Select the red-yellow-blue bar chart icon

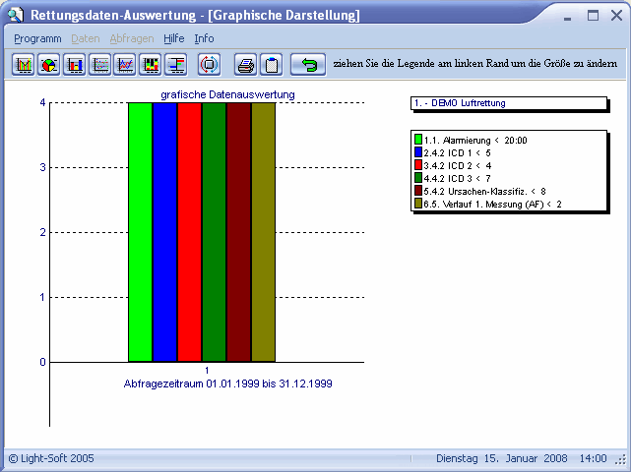[x=75, y=64]
